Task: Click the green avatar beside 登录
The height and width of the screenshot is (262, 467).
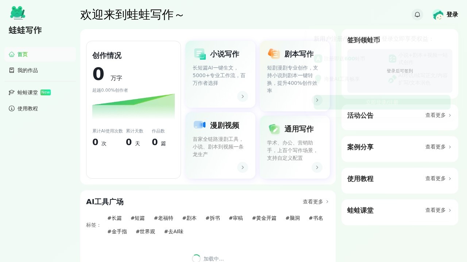Action: [438, 15]
